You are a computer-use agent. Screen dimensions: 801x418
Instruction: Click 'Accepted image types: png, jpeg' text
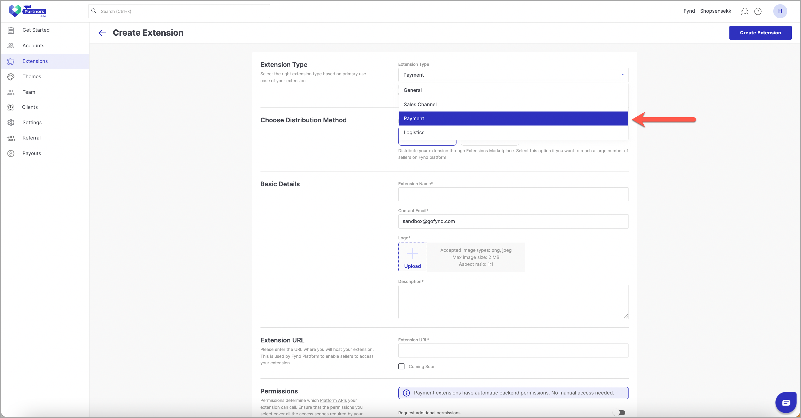pyautogui.click(x=476, y=250)
